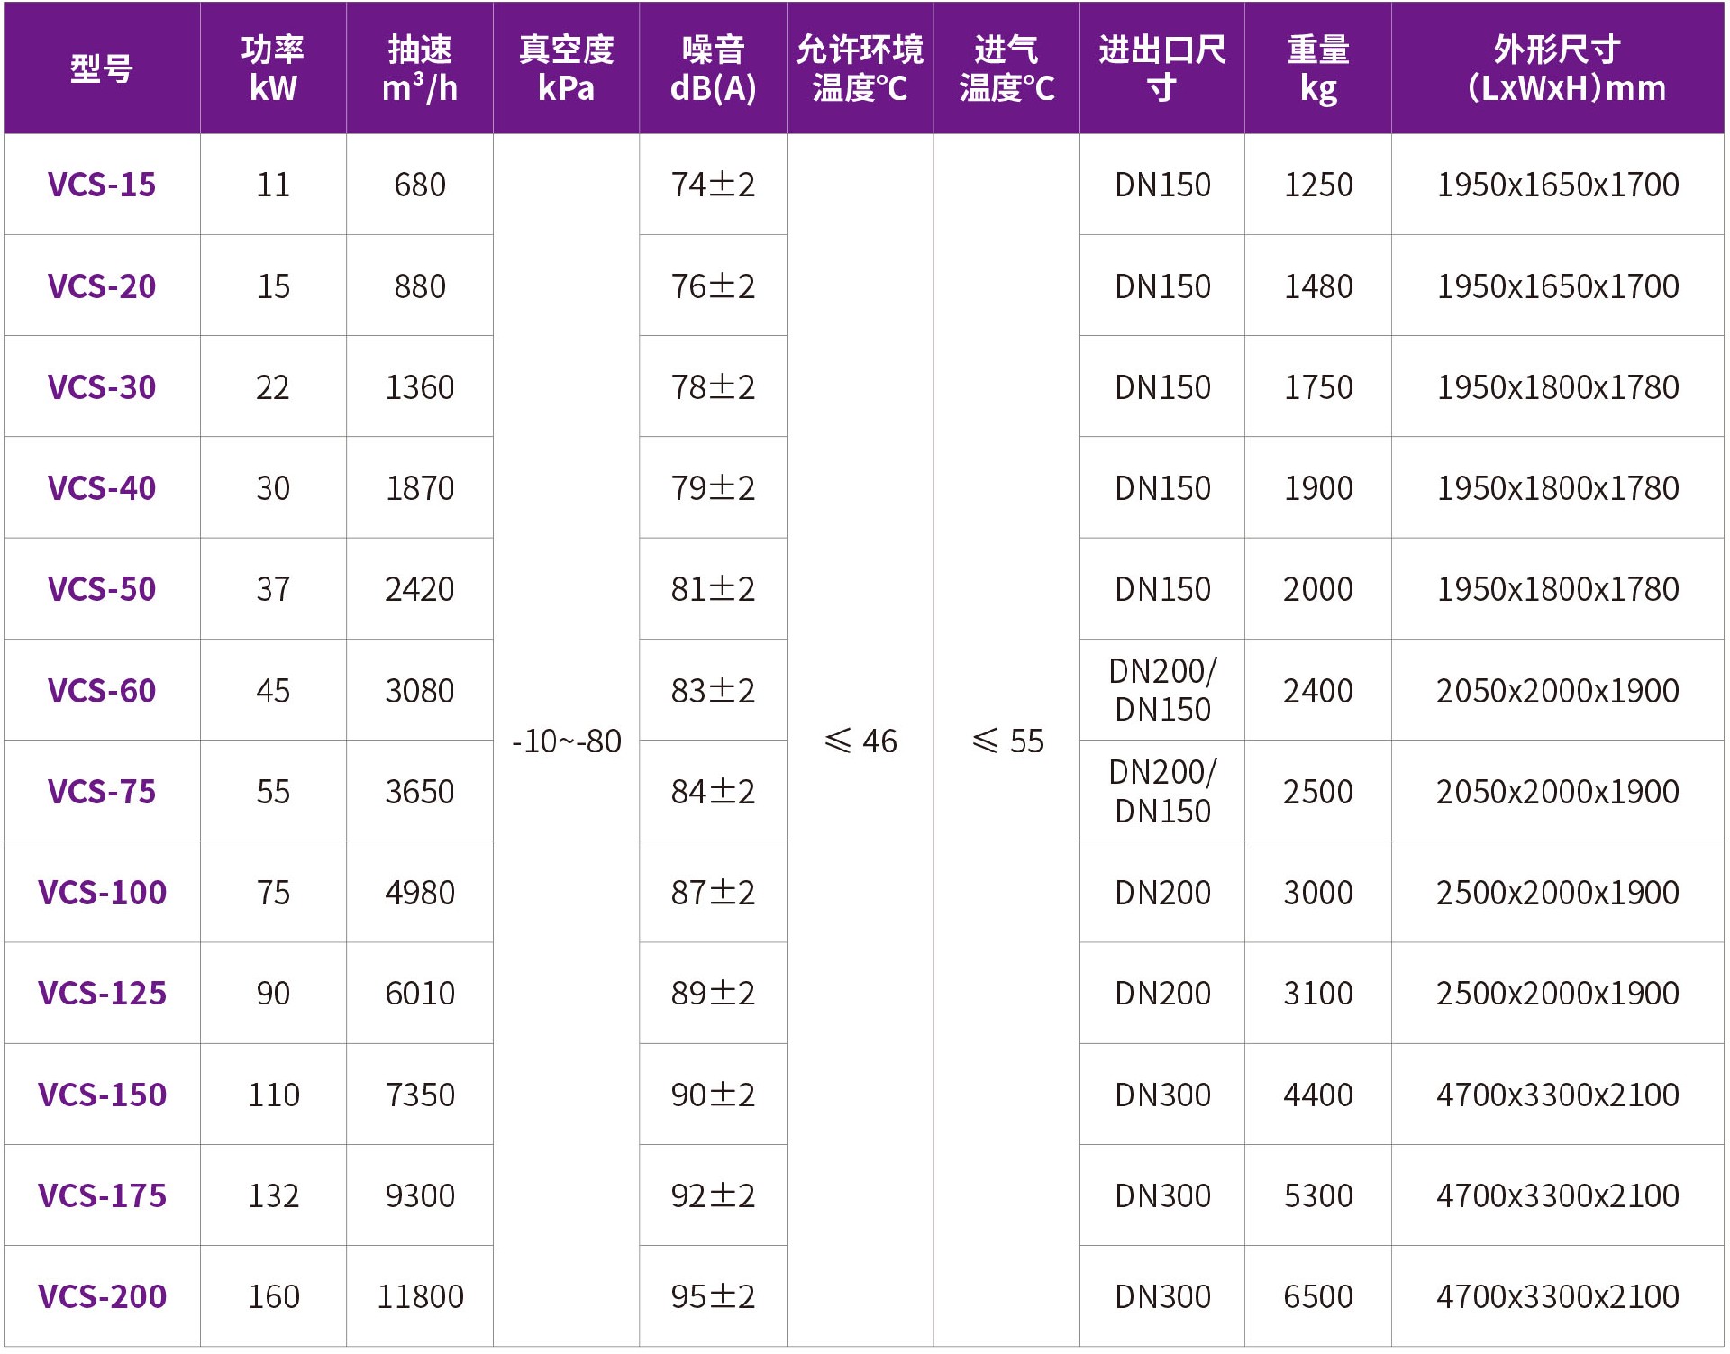Select the VCS-75 power value 55

coord(273,791)
